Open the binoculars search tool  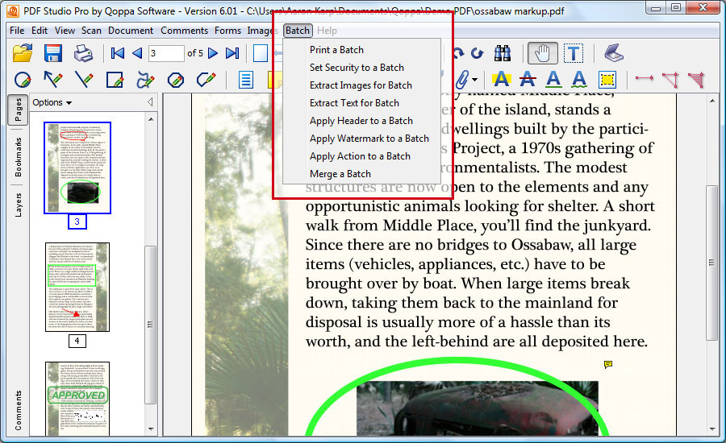point(503,53)
